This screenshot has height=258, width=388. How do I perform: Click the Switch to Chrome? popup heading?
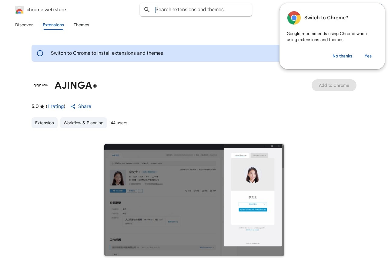point(326,18)
